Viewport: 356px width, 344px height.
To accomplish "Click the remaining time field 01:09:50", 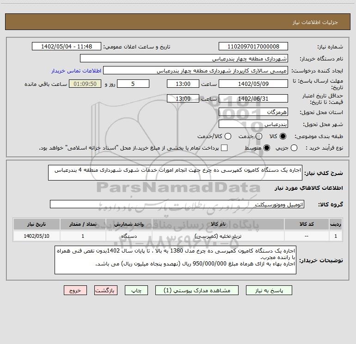I will click(x=85, y=84).
